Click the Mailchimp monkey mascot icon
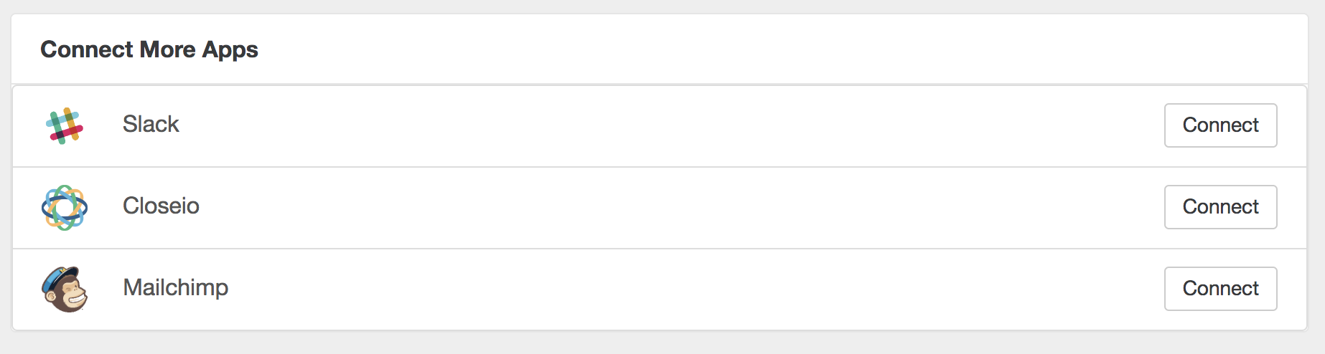Image resolution: width=1325 pixels, height=354 pixels. click(65, 289)
